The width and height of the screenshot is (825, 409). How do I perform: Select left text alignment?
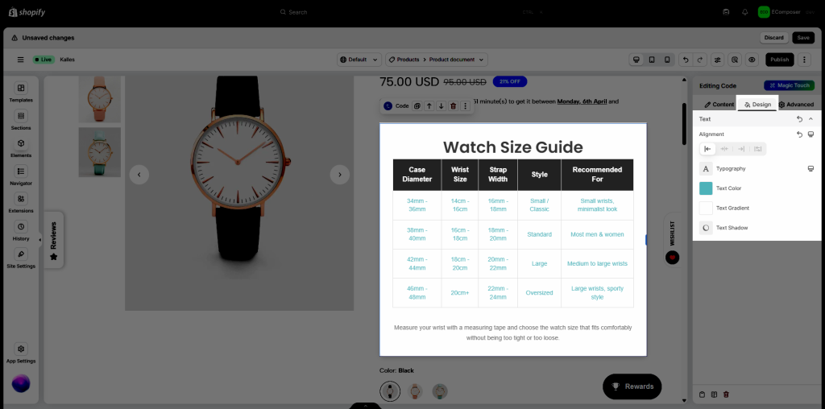click(x=708, y=149)
